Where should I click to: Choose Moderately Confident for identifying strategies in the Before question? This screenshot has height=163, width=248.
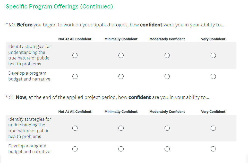pyautogui.click(x=167, y=55)
